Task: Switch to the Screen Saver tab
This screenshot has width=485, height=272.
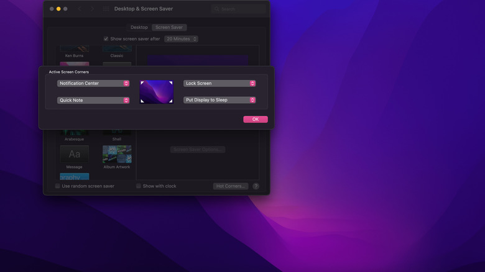Action: point(169,27)
